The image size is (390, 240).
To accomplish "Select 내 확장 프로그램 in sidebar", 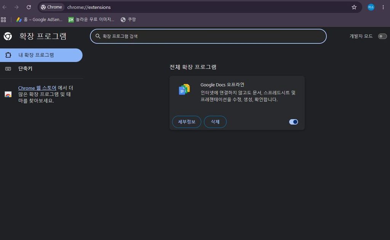I will click(41, 55).
